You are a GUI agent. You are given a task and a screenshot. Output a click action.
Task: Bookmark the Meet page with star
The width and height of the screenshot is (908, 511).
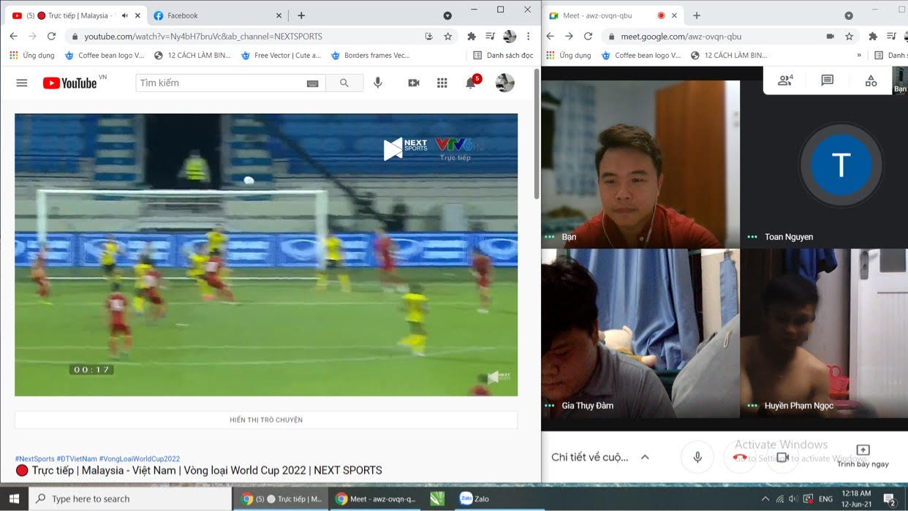click(849, 37)
